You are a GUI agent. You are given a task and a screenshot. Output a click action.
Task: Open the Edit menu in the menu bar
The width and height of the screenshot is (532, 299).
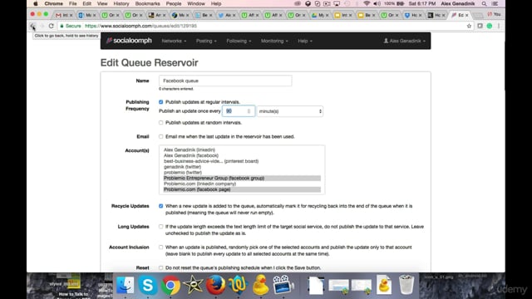tap(86, 3)
